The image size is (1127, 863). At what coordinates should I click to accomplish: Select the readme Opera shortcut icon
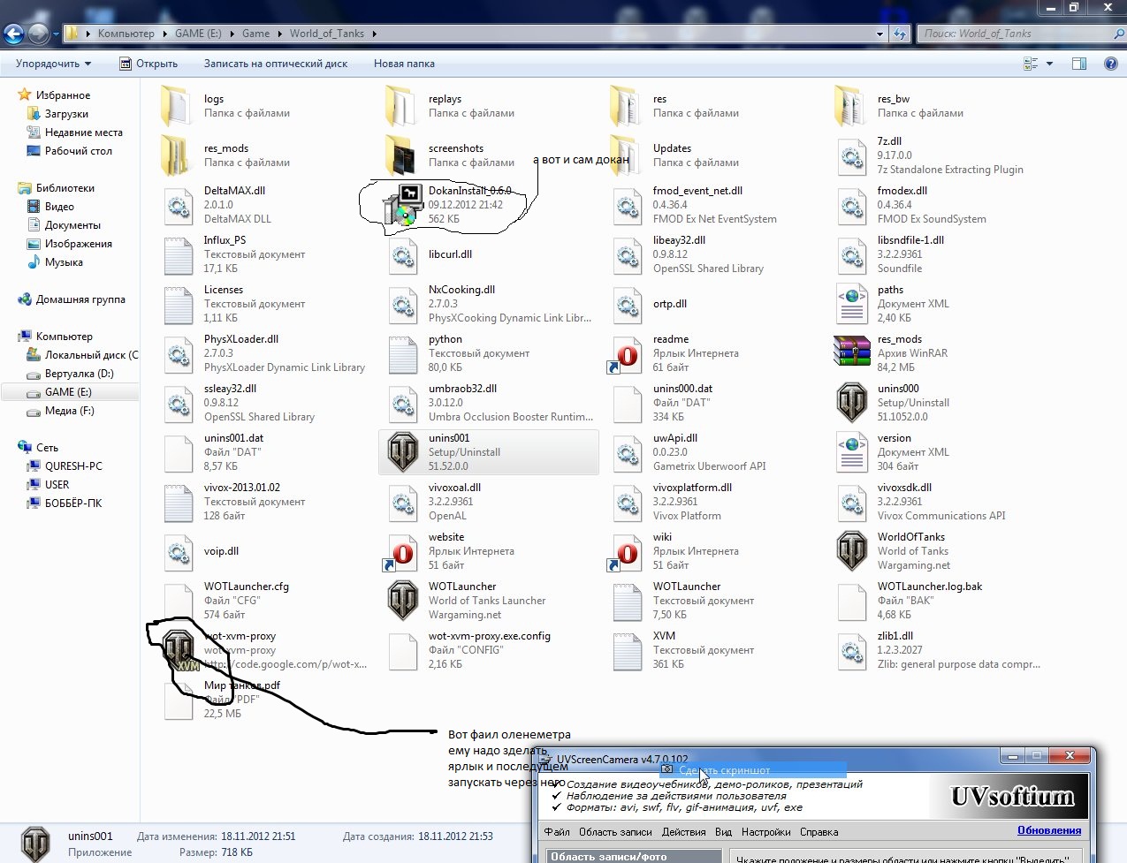(x=627, y=354)
